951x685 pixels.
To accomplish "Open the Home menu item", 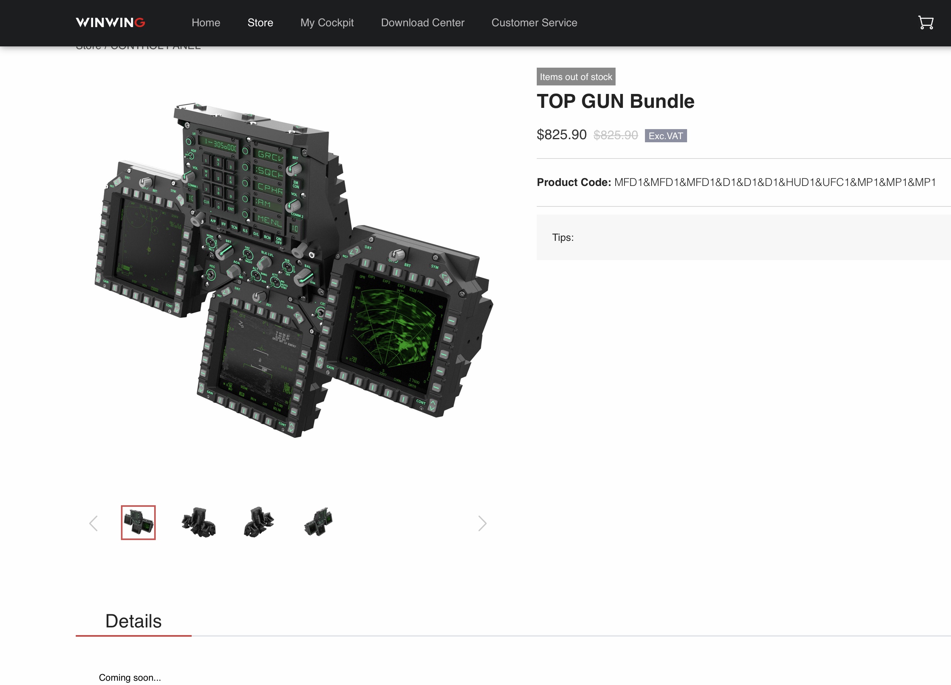I will [x=206, y=23].
